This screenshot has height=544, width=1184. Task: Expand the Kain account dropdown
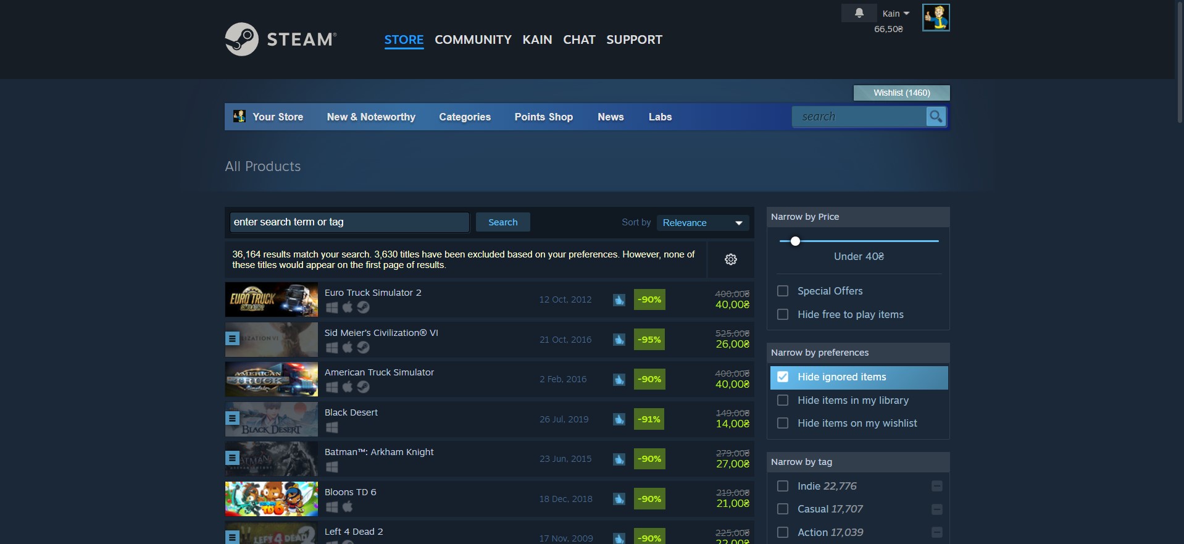(896, 14)
